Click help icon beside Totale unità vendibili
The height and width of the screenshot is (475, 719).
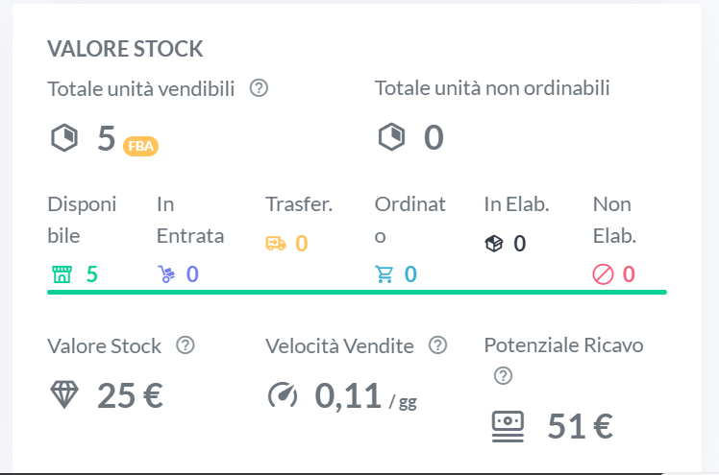tap(258, 88)
